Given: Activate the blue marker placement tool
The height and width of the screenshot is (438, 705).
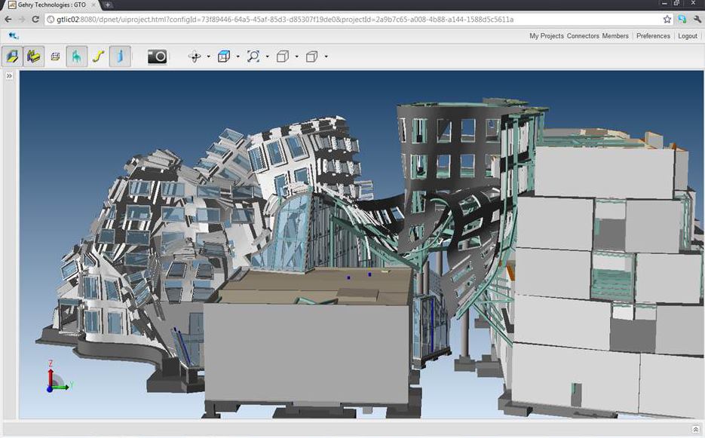Looking at the screenshot, I should tap(120, 56).
